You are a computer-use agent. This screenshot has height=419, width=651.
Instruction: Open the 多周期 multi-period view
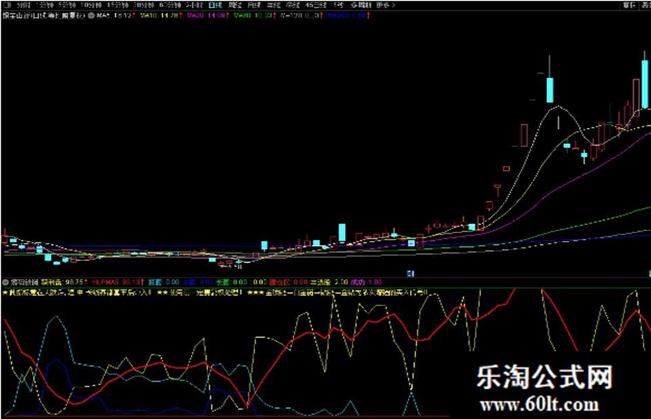pyautogui.click(x=360, y=5)
